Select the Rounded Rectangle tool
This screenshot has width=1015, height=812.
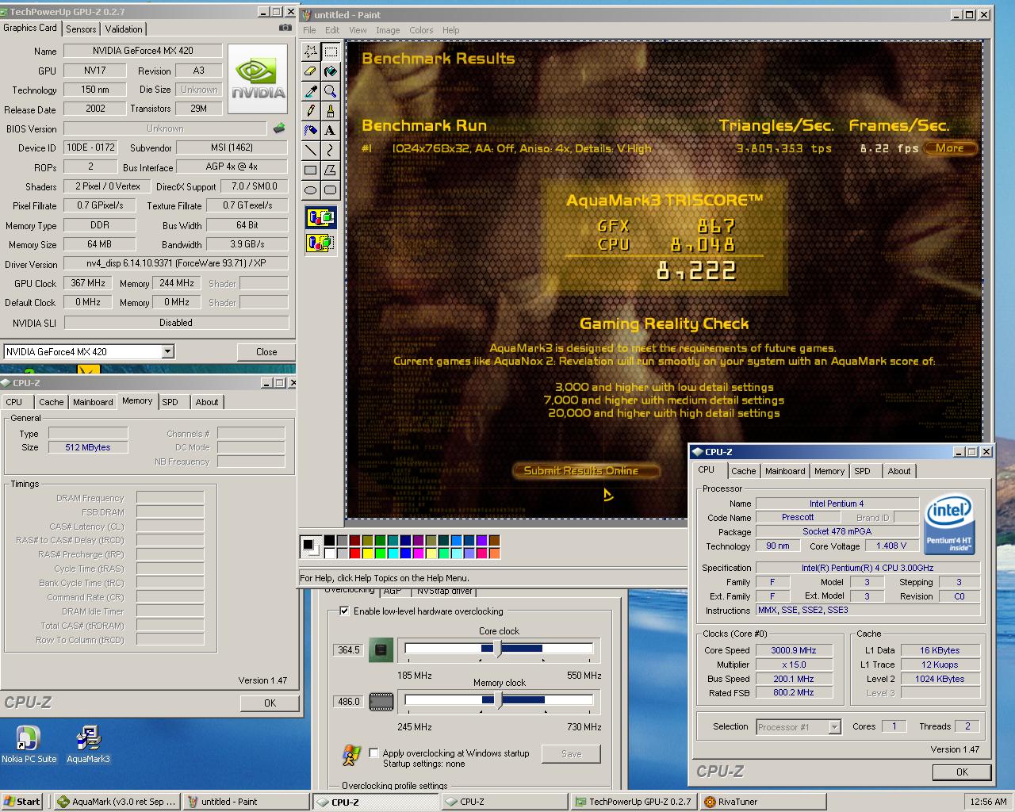(x=330, y=190)
